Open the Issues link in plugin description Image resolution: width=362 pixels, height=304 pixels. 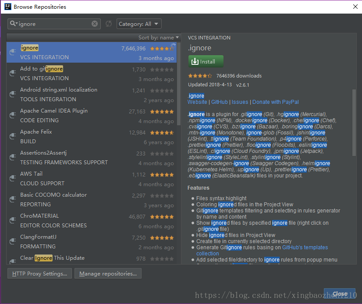240,102
